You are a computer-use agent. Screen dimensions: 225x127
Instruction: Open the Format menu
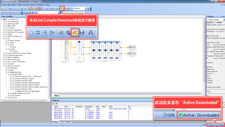[26, 5]
